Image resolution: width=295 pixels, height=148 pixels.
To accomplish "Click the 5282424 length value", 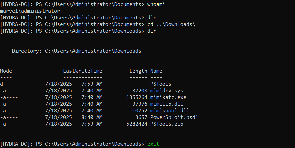I will click(137, 124).
